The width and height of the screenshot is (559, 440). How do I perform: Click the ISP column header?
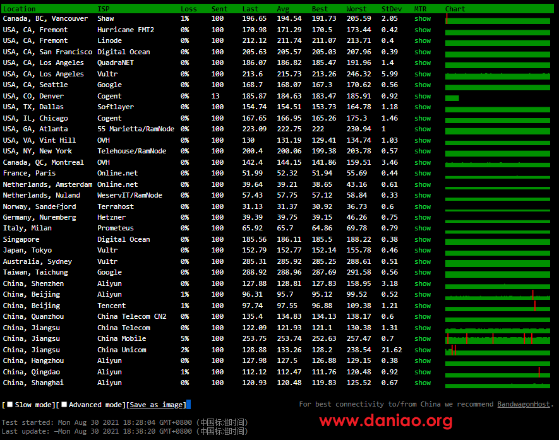coord(104,9)
